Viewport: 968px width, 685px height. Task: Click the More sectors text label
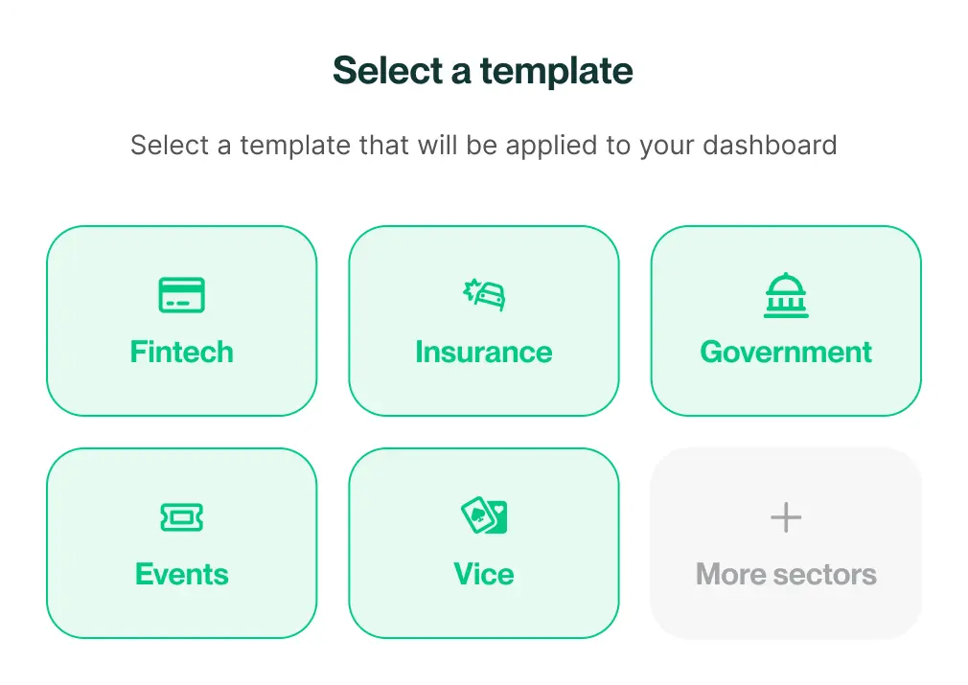(x=786, y=574)
